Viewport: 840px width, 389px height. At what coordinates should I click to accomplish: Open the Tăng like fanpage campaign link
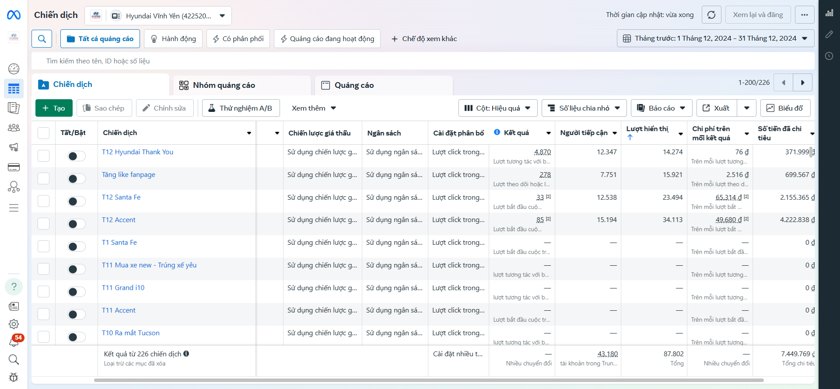pos(129,175)
